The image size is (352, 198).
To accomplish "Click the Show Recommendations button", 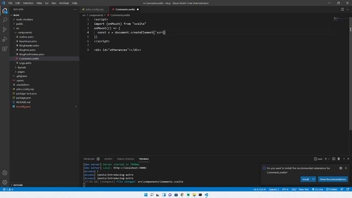I will tap(333, 179).
